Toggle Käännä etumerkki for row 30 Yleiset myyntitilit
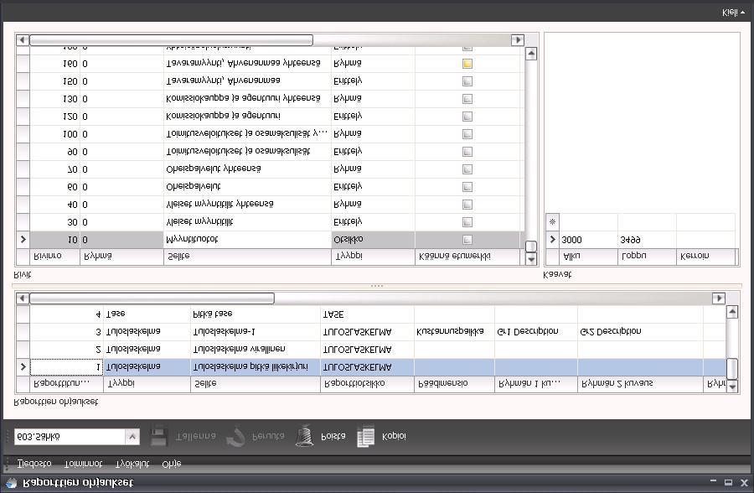 [x=467, y=222]
